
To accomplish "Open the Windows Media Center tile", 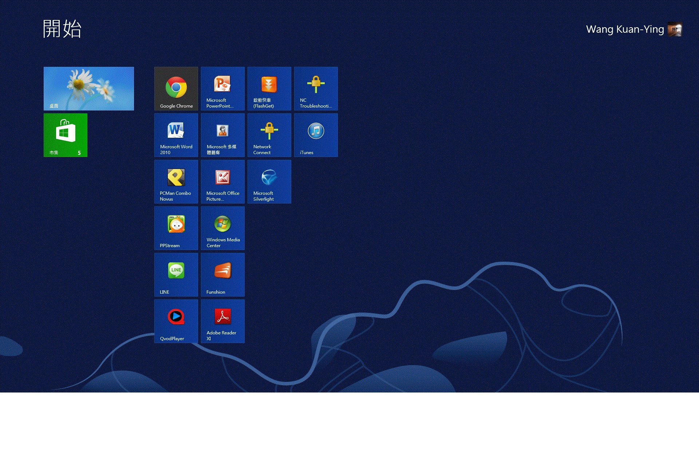I will click(x=223, y=228).
